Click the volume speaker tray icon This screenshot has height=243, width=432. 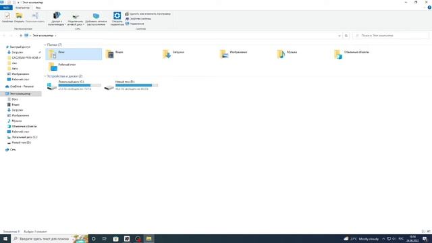point(394,238)
